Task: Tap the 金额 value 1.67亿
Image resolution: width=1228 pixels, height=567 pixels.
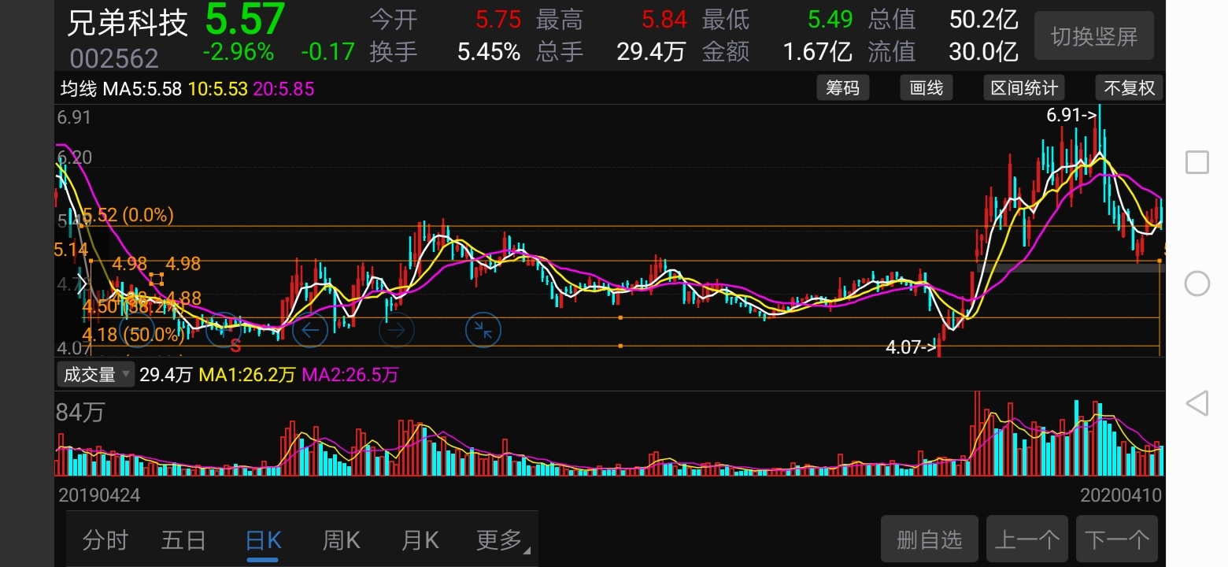Action: (x=818, y=52)
